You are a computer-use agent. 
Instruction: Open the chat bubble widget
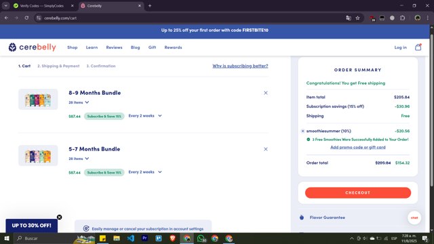[414, 218]
